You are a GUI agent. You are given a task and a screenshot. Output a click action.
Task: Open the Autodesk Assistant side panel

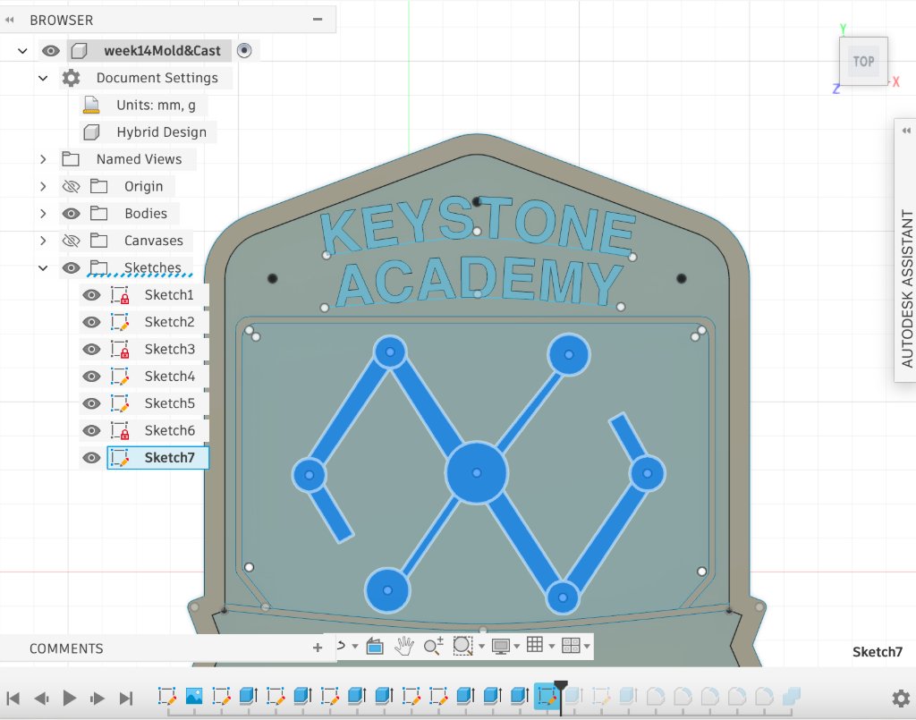coord(907,289)
